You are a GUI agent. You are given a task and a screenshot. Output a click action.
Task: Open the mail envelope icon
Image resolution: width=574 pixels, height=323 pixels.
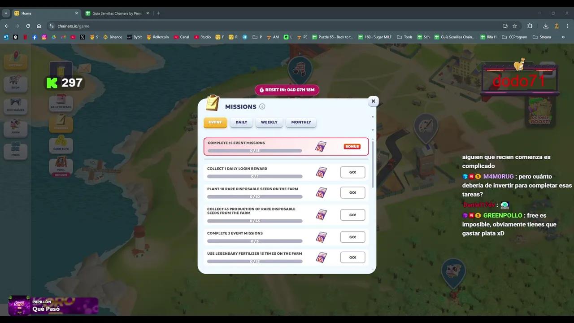click(84, 68)
